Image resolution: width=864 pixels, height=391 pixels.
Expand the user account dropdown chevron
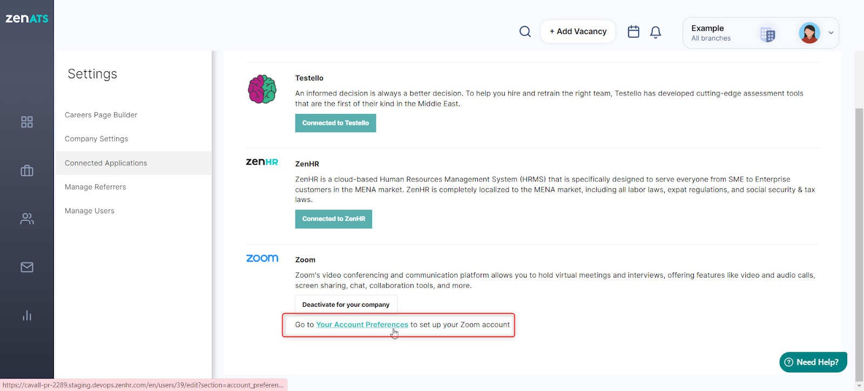coord(831,33)
